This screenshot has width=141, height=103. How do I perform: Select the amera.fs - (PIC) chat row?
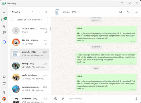tap(30, 54)
